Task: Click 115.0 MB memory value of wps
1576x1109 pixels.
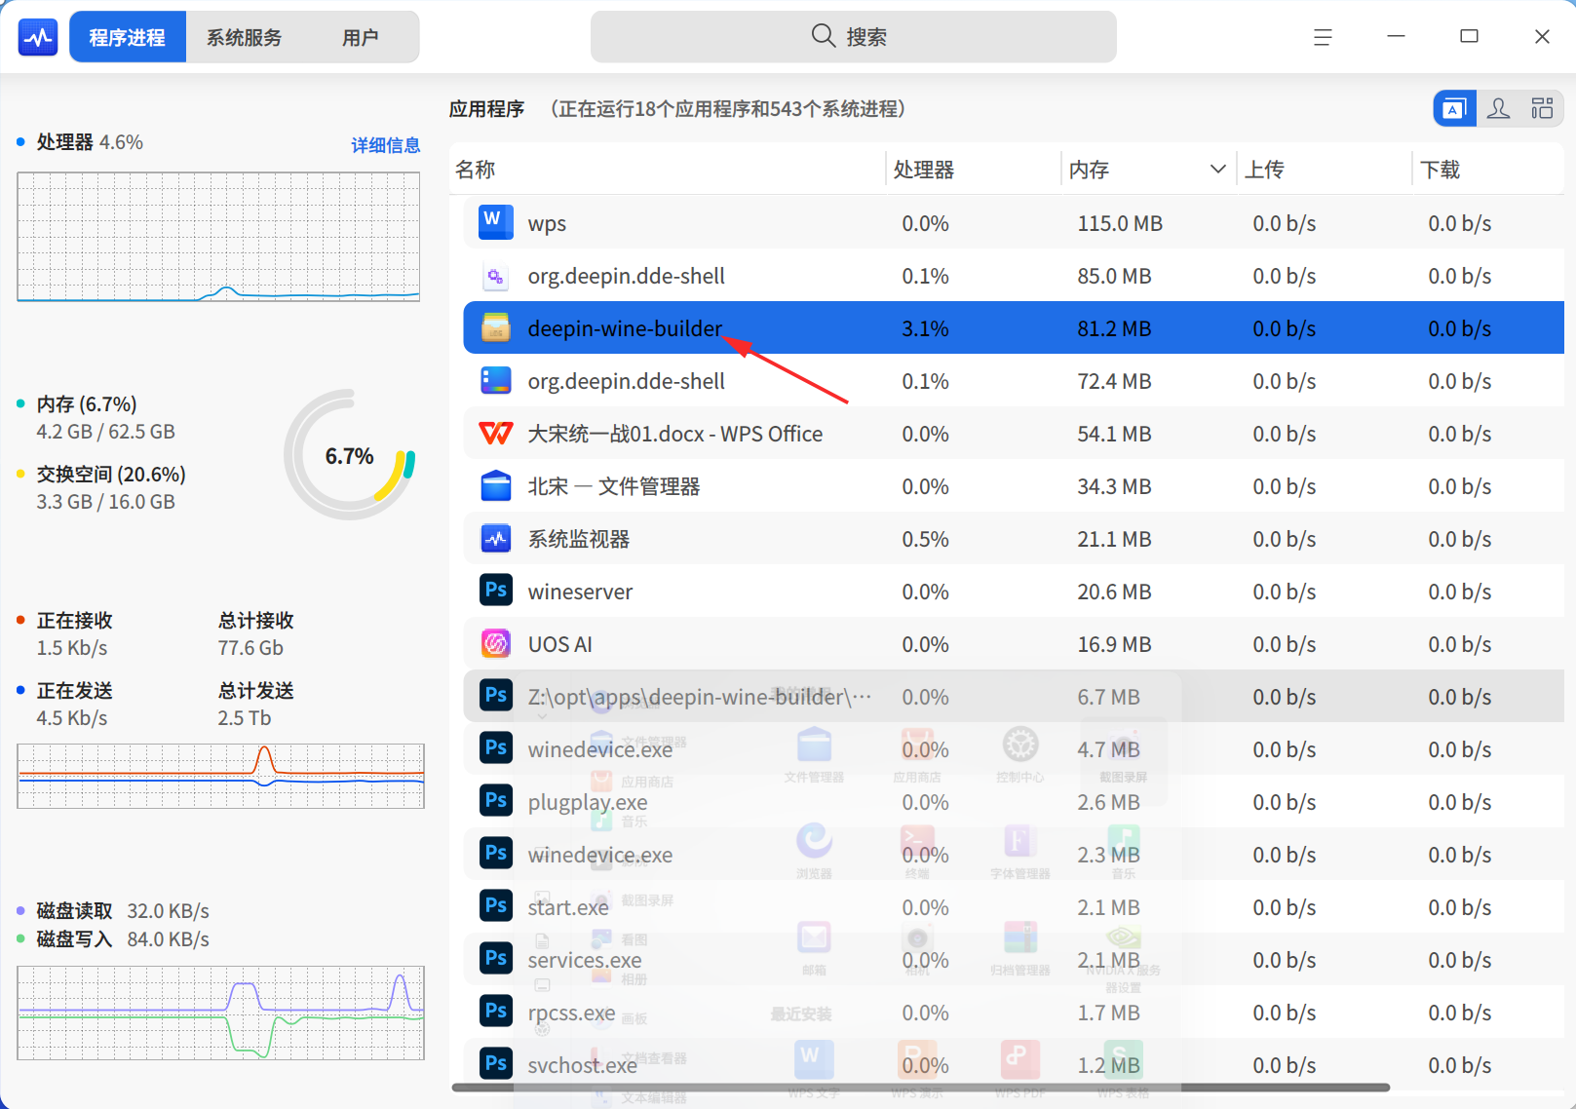Action: tap(1120, 223)
